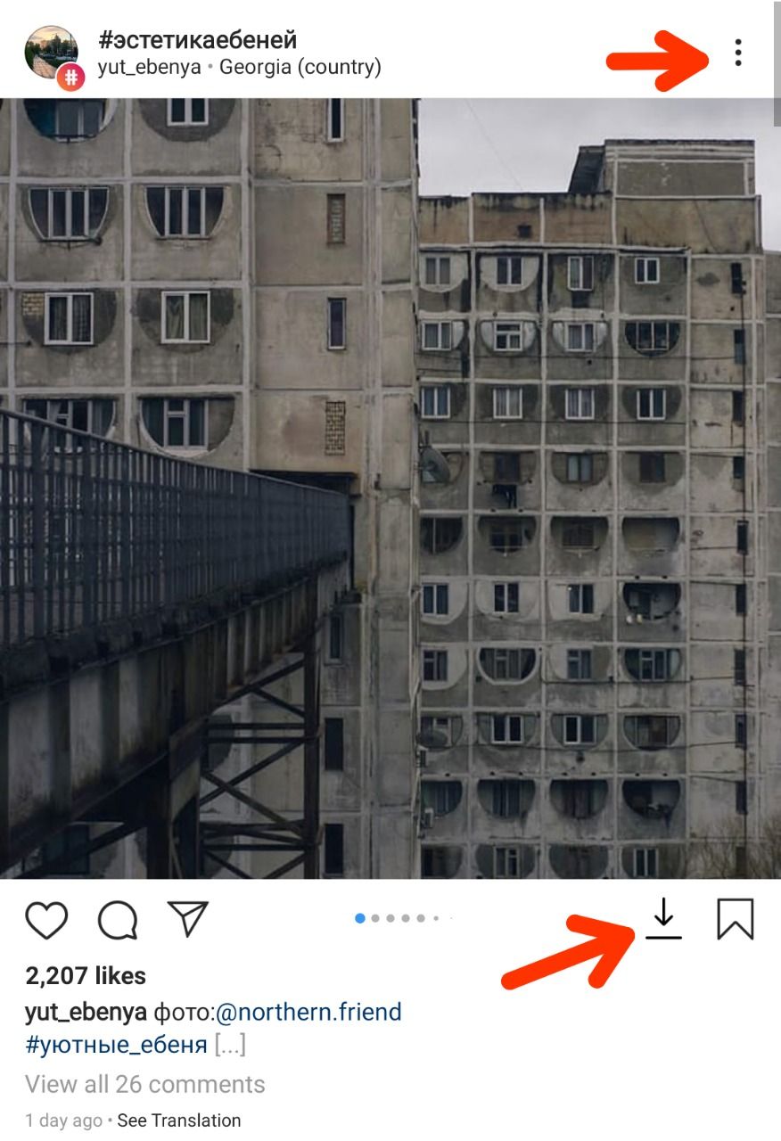Expand the caption with [...]
Viewport: 781px width, 1141px height.
pyautogui.click(x=230, y=1045)
